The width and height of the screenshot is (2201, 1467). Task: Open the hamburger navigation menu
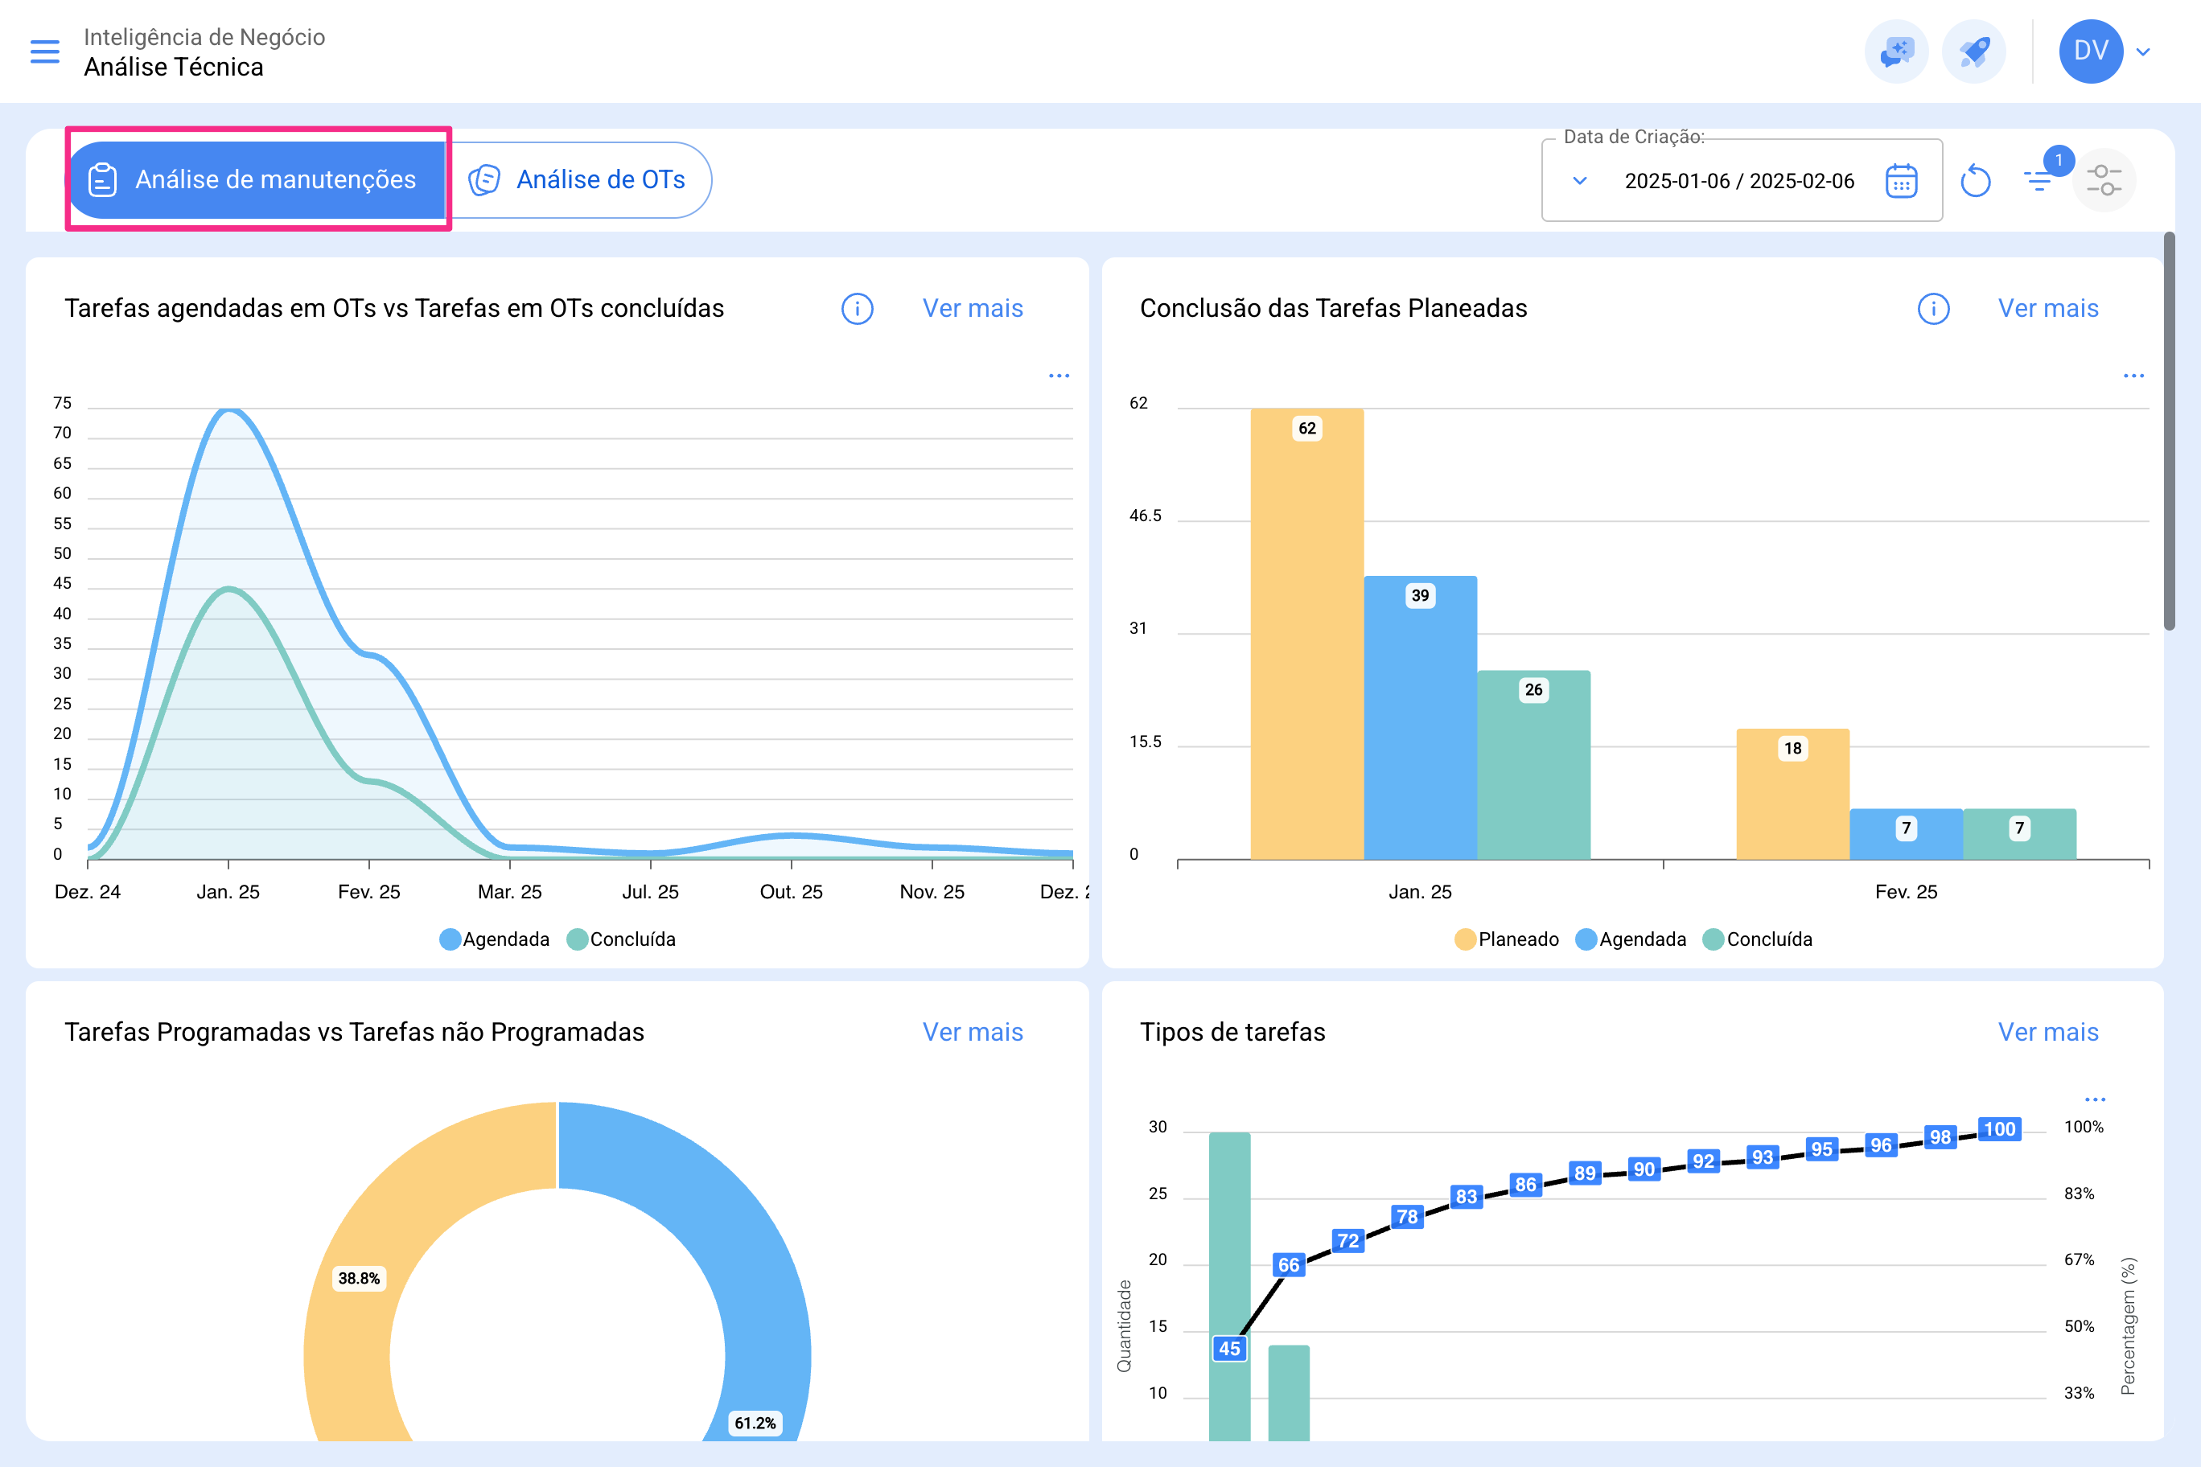point(45,51)
